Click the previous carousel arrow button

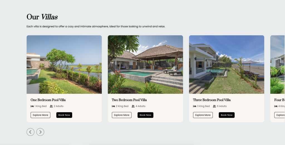point(30,132)
